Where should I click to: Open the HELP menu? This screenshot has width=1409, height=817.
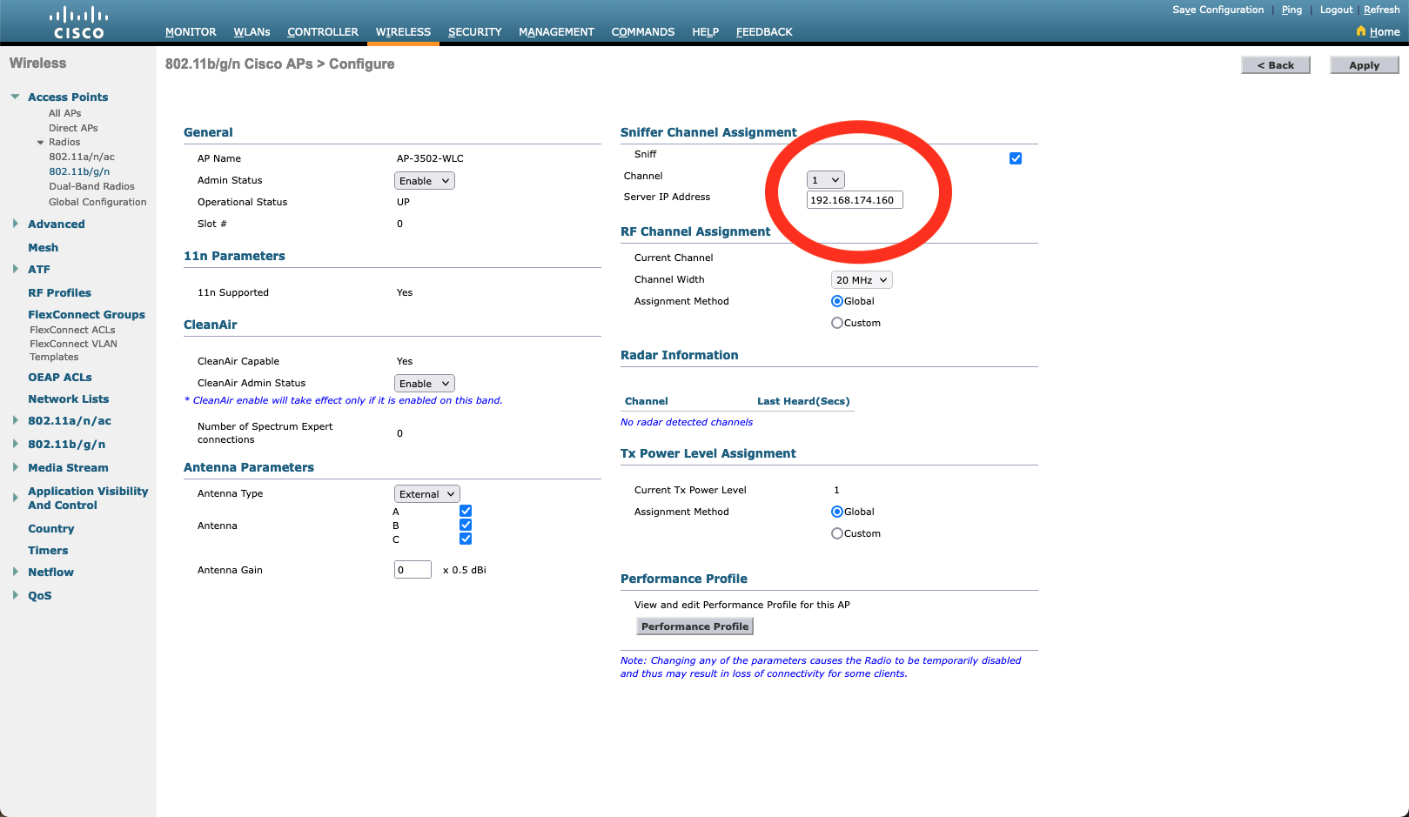tap(706, 32)
